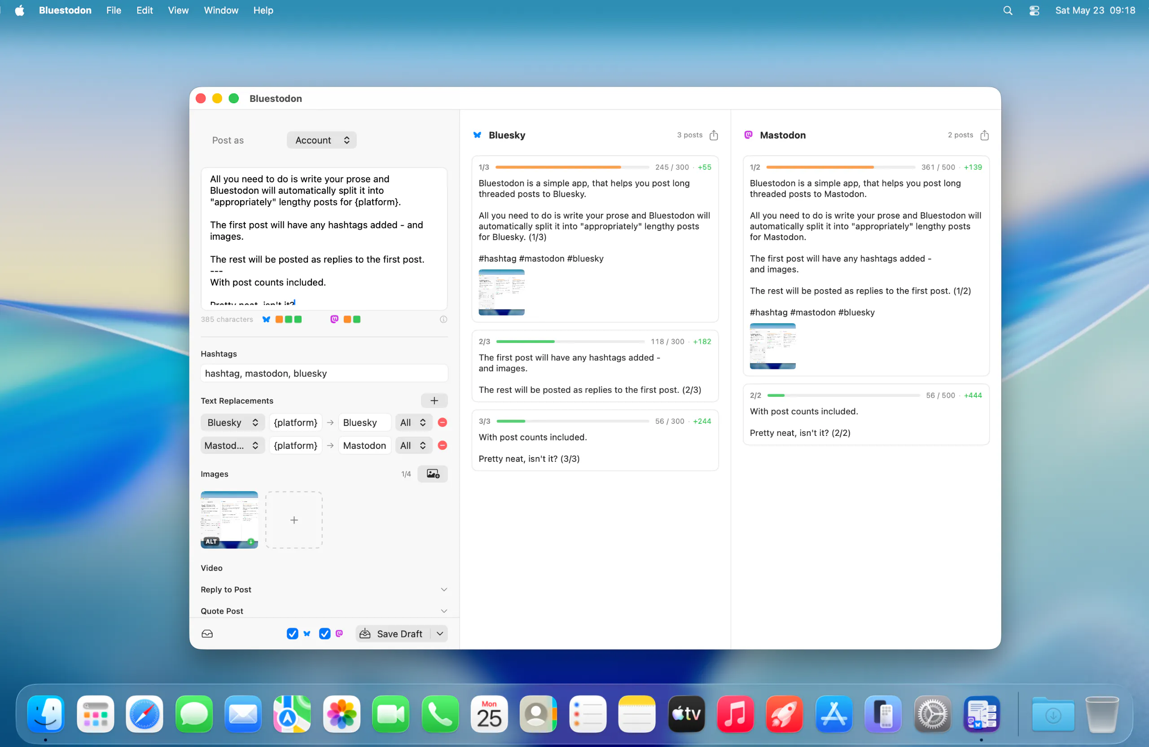Click the ALT badge on image
Viewport: 1149px width, 747px height.
(x=211, y=541)
